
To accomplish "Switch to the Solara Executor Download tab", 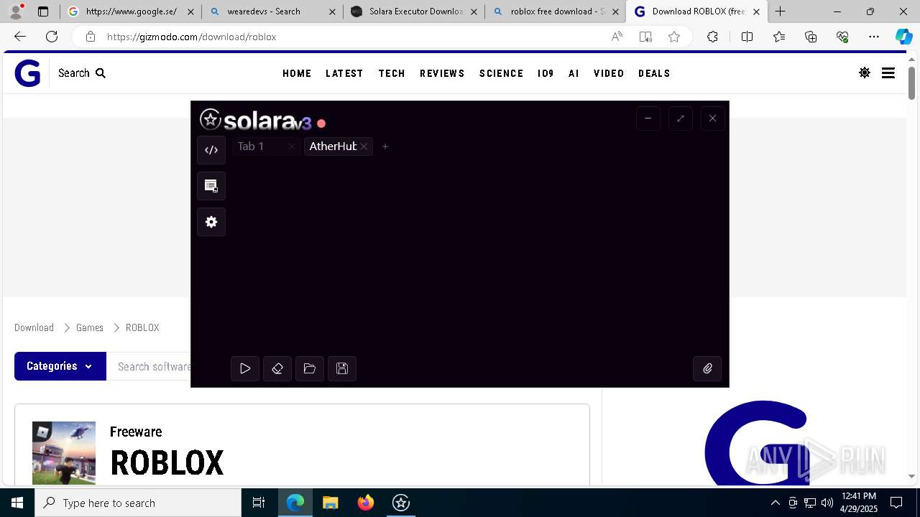I will [x=413, y=11].
